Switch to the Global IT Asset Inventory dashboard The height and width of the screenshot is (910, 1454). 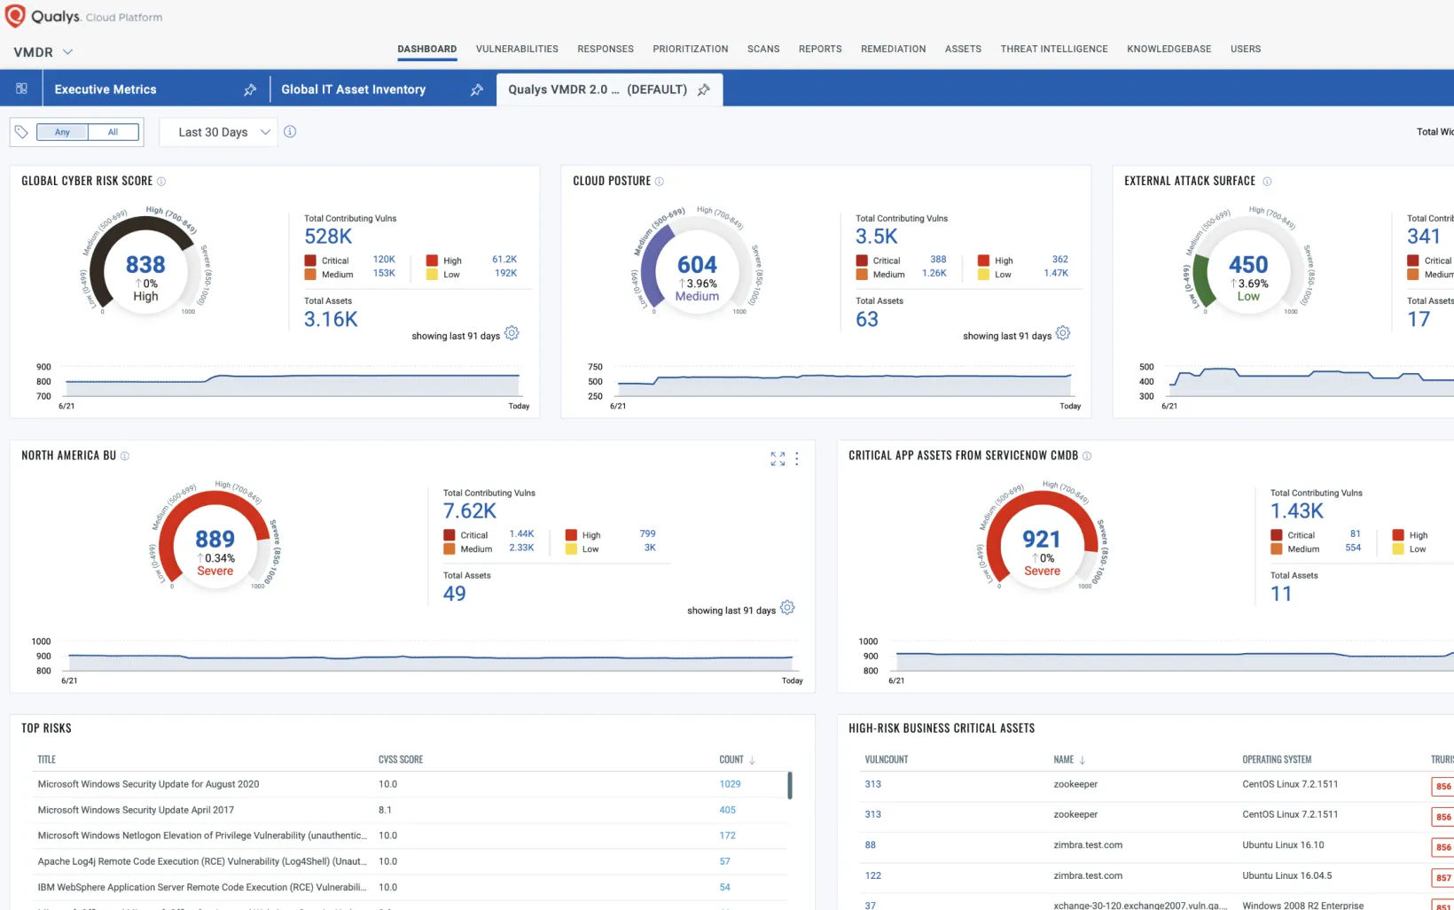[353, 89]
